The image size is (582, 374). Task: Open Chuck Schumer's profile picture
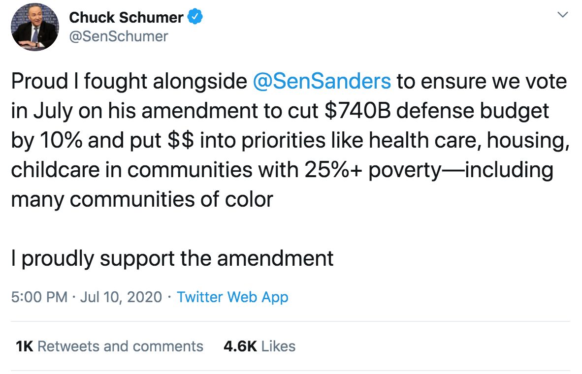pyautogui.click(x=34, y=27)
